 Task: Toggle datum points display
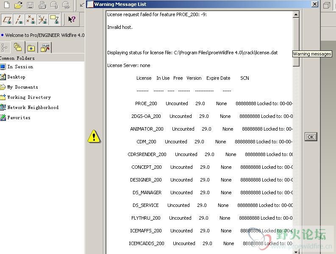[x=31, y=20]
